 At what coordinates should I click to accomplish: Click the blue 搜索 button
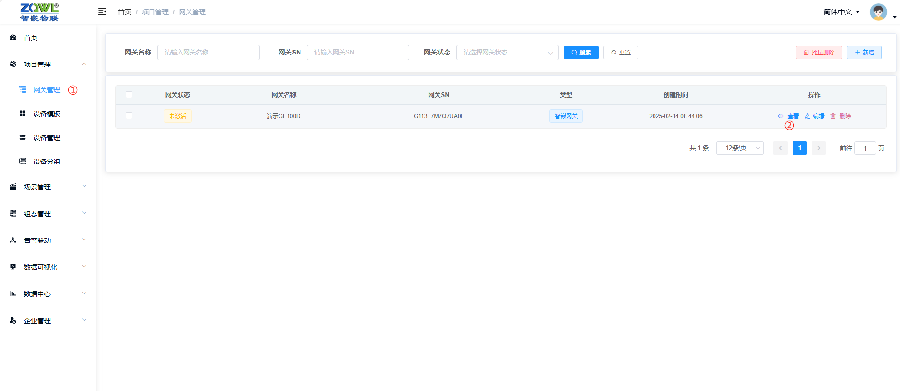pos(581,53)
